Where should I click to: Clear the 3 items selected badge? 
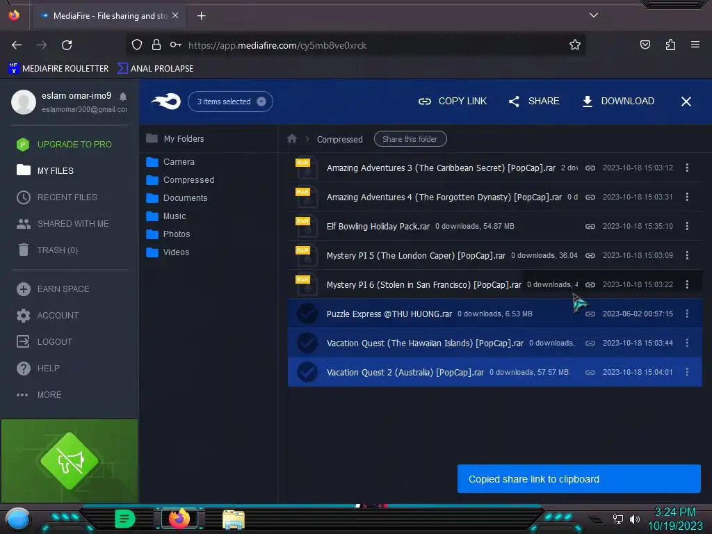[261, 102]
